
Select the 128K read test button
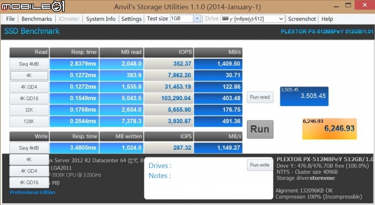29,122
